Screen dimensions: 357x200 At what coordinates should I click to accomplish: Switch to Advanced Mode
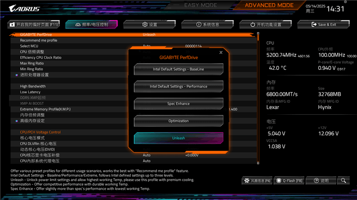point(269,5)
